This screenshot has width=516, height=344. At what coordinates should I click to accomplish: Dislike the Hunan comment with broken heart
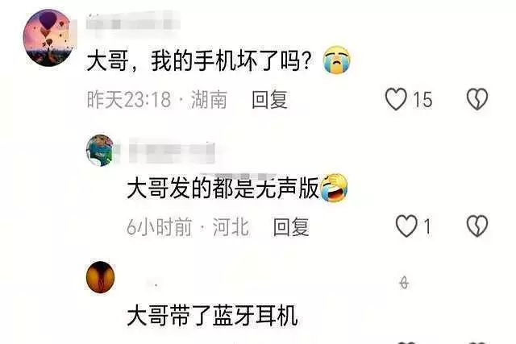(477, 98)
